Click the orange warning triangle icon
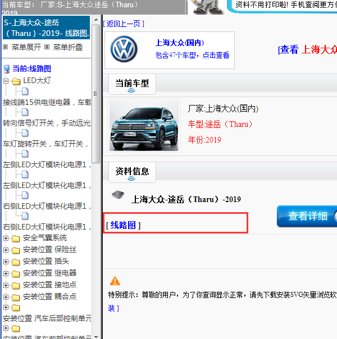The width and height of the screenshot is (337, 339). pyautogui.click(x=115, y=281)
